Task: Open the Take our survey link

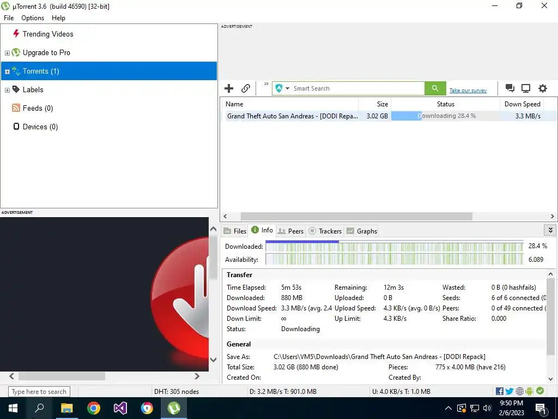Action: 468,91
